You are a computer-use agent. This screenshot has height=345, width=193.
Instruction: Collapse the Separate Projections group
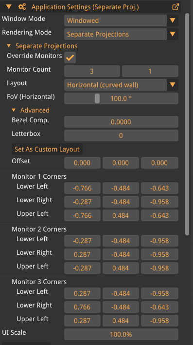[9, 46]
